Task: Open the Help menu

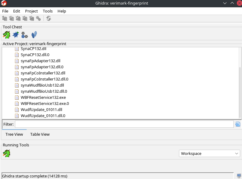Action: pyautogui.click(x=62, y=11)
